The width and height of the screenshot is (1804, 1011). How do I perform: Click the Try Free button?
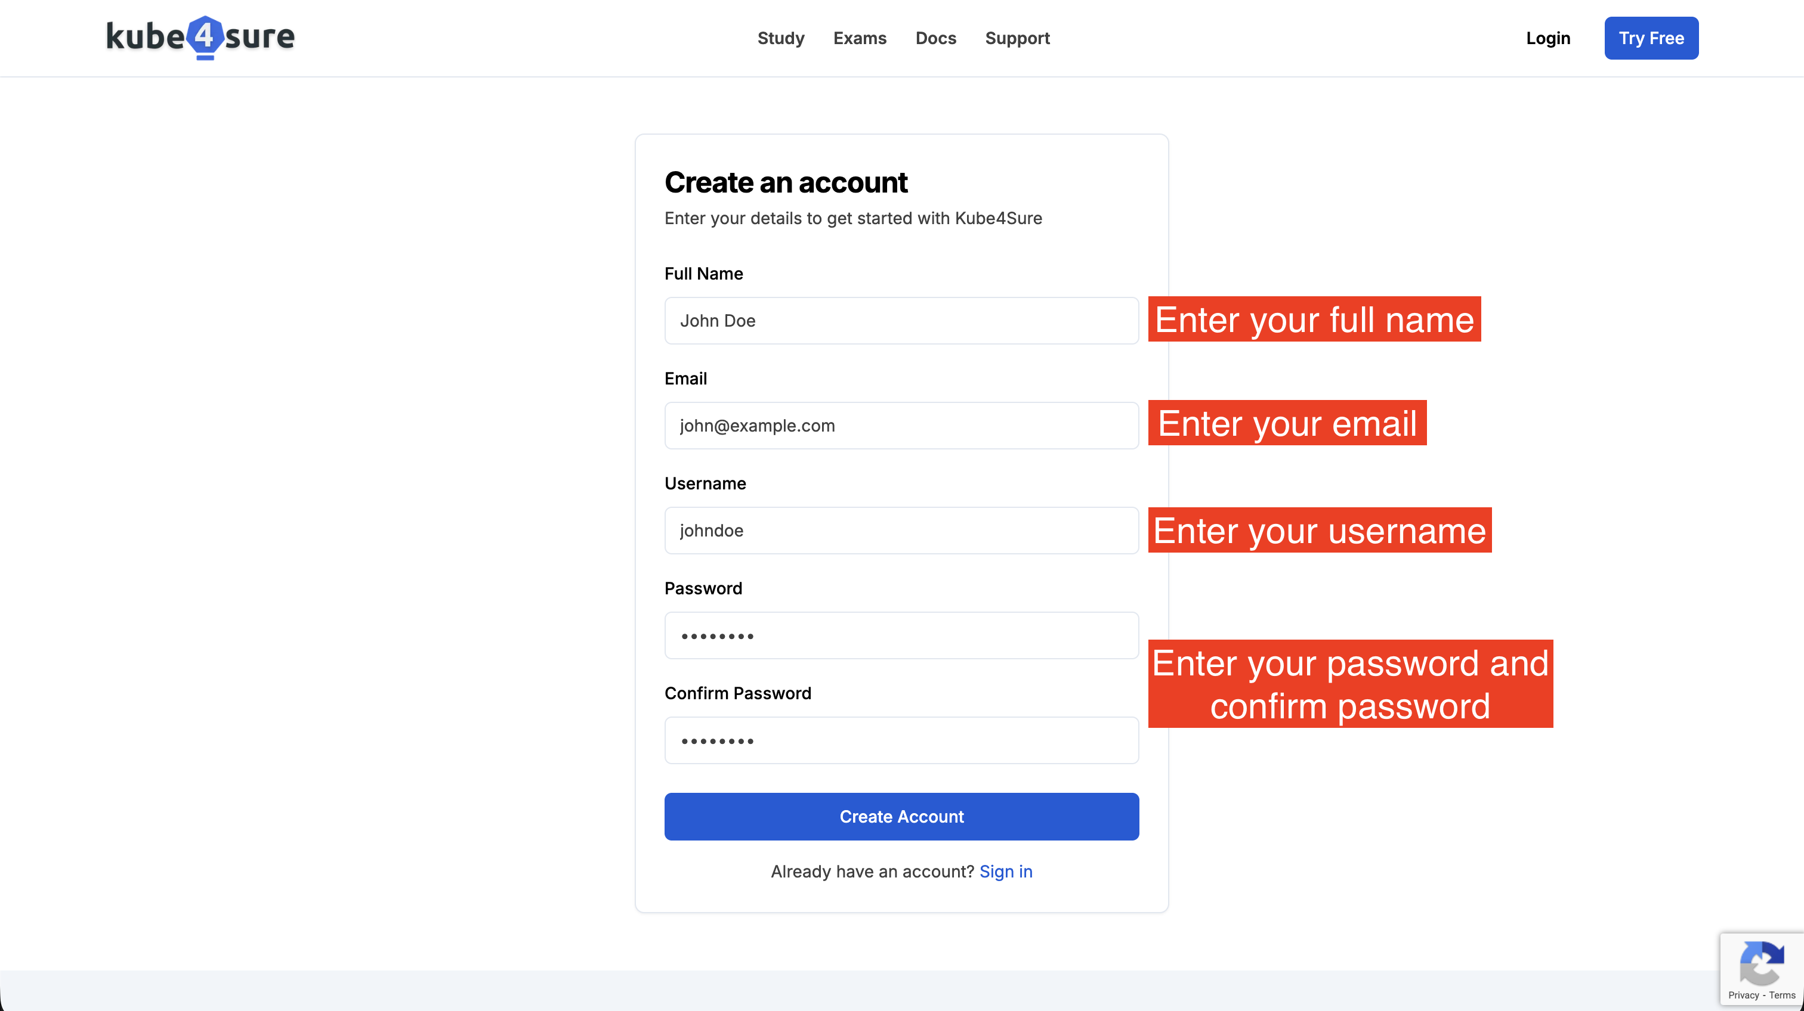[1651, 38]
